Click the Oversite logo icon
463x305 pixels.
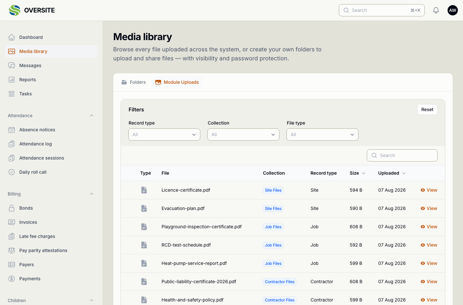point(14,10)
